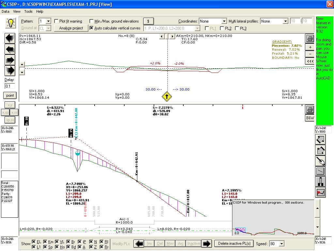This screenshot has height=251, width=334.
Task: Click the profile graph icon with red marker
Action: click(320, 192)
